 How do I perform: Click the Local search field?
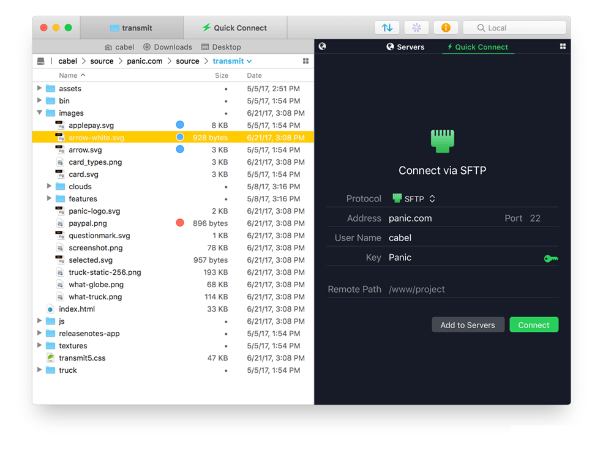(x=515, y=28)
